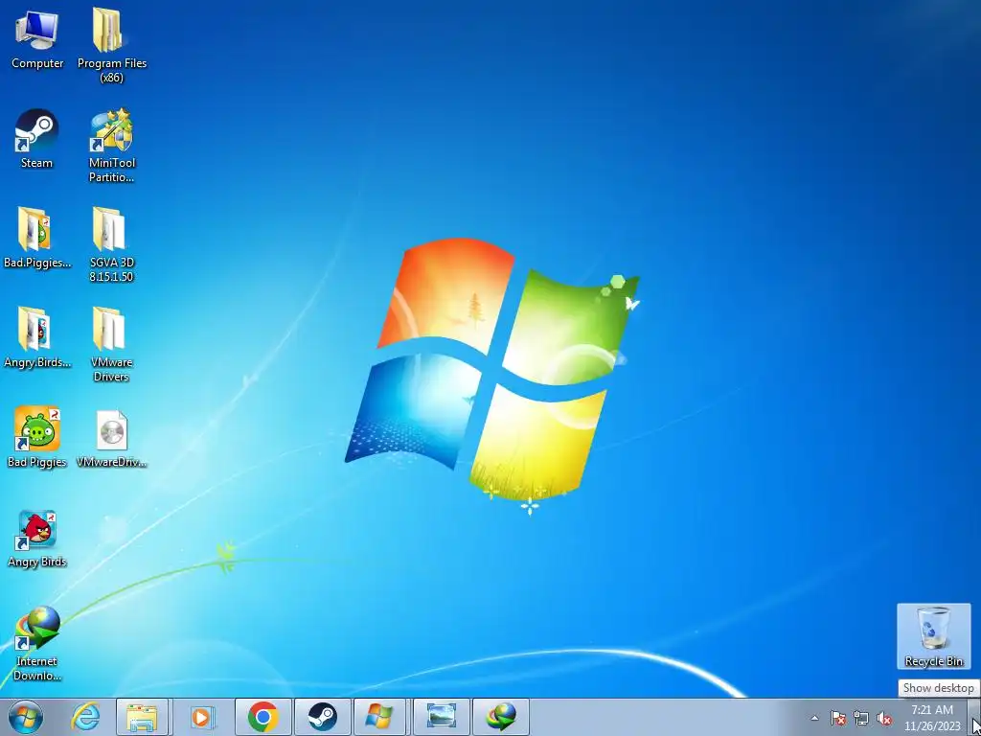Select the Recycle Bin icon
The height and width of the screenshot is (736, 981).
pos(933,636)
